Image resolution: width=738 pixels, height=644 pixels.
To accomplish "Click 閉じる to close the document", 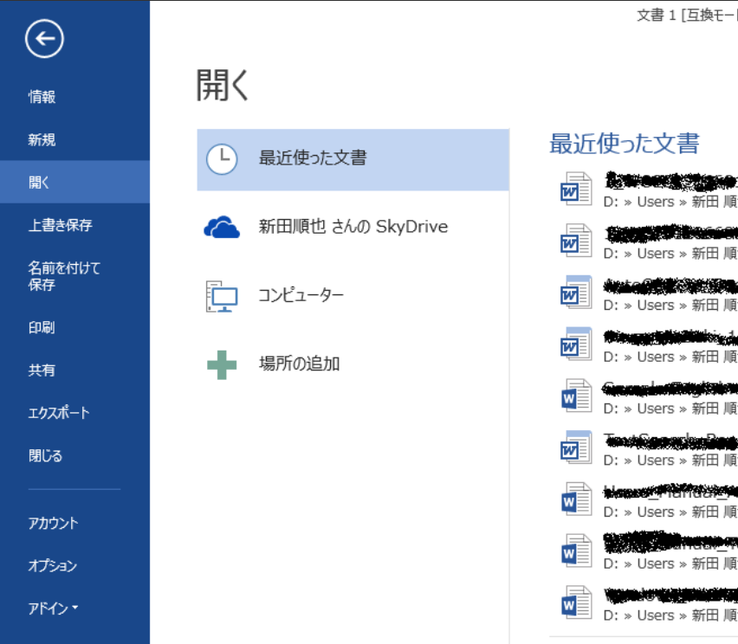I will (45, 456).
